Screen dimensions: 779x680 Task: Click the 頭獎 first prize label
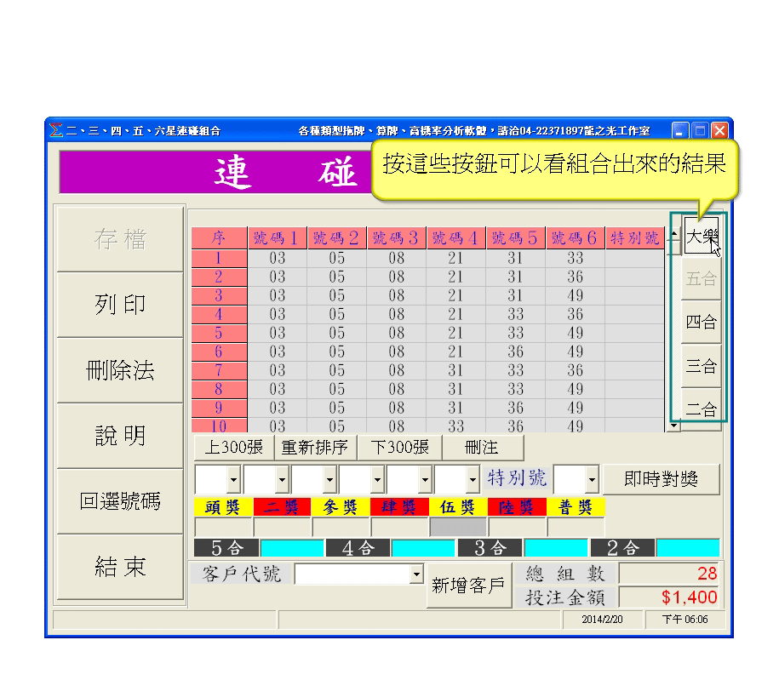[x=223, y=507]
